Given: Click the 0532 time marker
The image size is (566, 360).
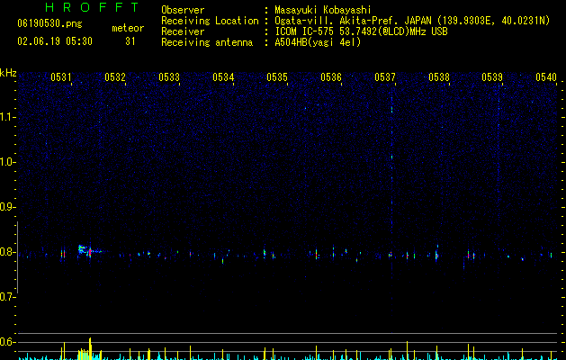Looking at the screenshot, I should point(115,77).
